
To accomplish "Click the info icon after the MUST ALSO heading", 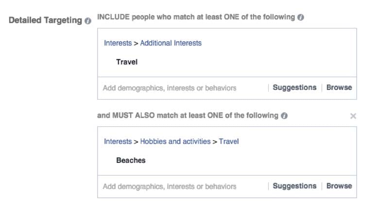I will pos(284,116).
